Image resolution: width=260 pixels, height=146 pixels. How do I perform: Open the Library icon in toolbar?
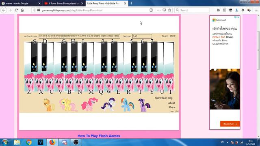pos(219,10)
